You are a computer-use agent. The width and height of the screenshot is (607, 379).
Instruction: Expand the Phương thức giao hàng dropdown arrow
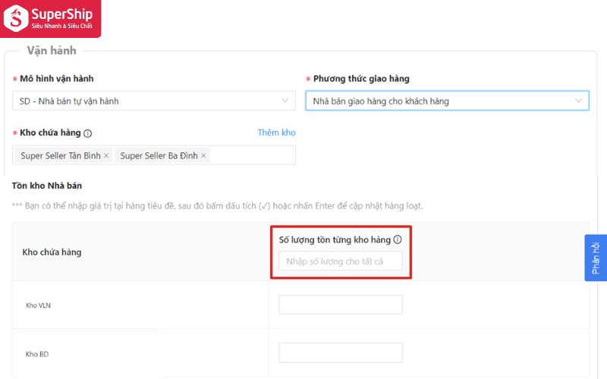[578, 100]
